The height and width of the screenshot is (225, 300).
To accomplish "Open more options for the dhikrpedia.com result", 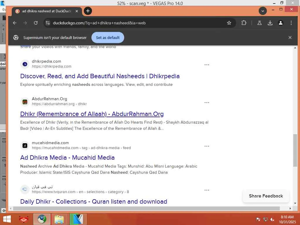I will [207, 65].
